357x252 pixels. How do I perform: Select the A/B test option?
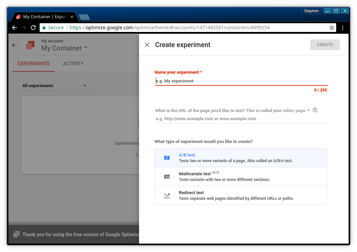tap(241, 158)
